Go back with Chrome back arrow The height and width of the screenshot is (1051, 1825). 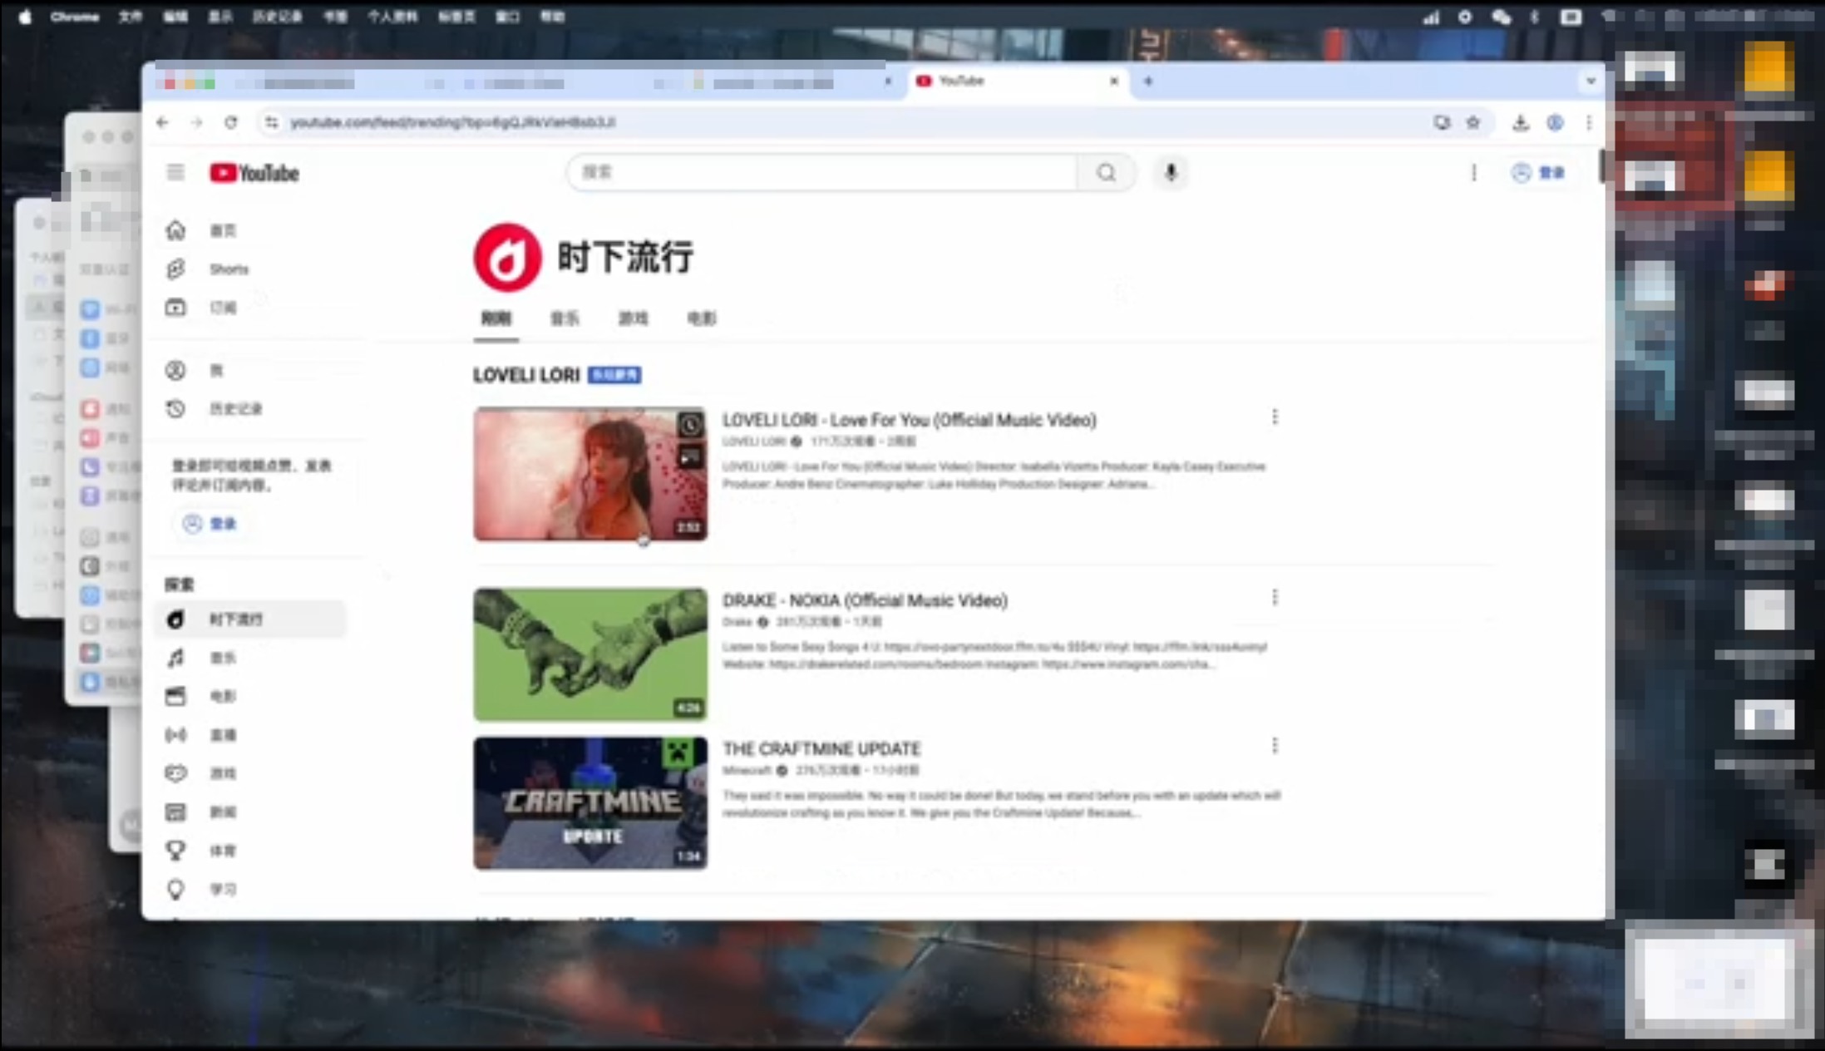[x=162, y=122]
